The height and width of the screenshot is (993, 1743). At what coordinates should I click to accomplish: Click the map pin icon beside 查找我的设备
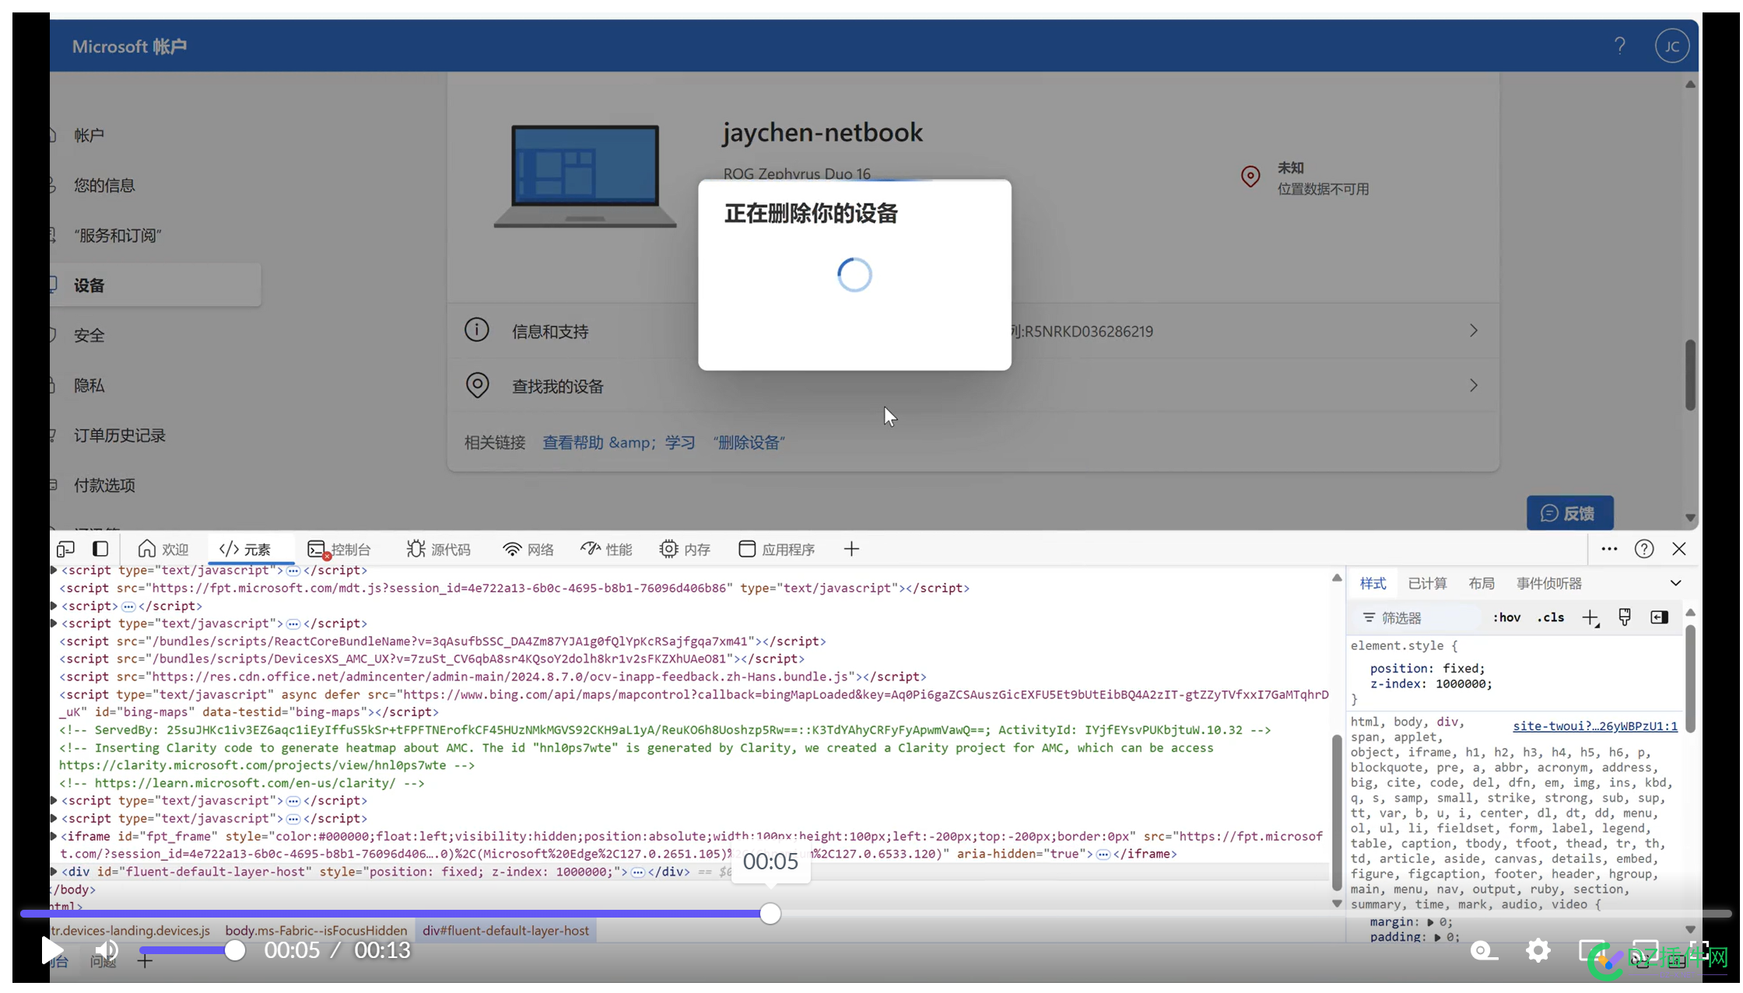[476, 385]
